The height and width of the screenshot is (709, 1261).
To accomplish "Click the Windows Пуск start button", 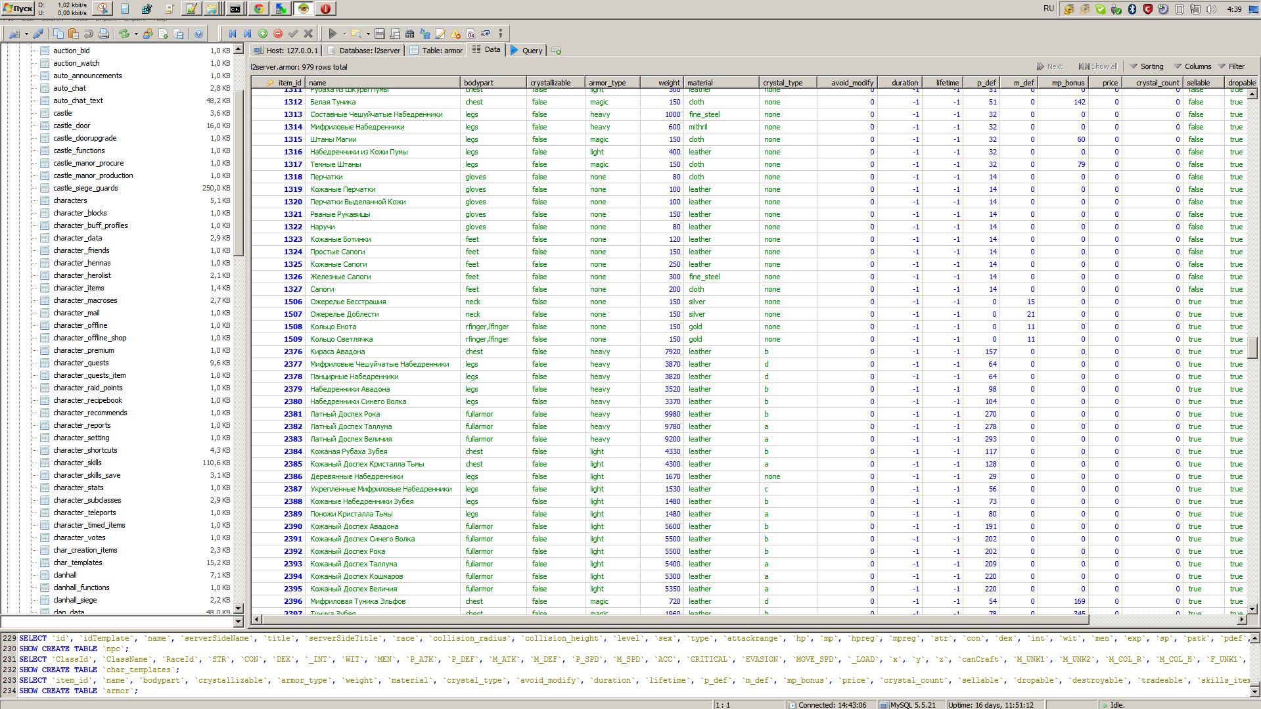I will tap(18, 9).
